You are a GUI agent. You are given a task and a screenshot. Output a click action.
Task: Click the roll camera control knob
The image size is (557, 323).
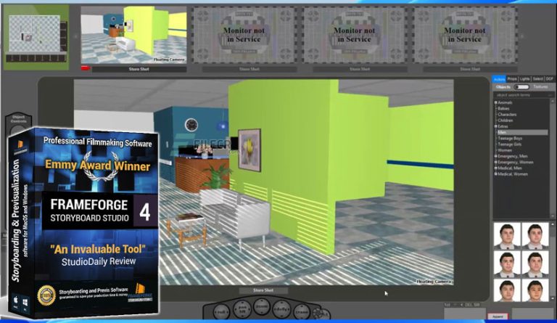[221, 311]
